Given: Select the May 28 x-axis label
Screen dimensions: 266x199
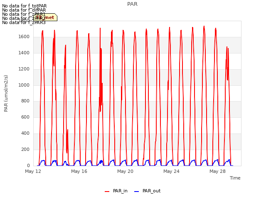Looking at the screenshot, I should point(217,171).
